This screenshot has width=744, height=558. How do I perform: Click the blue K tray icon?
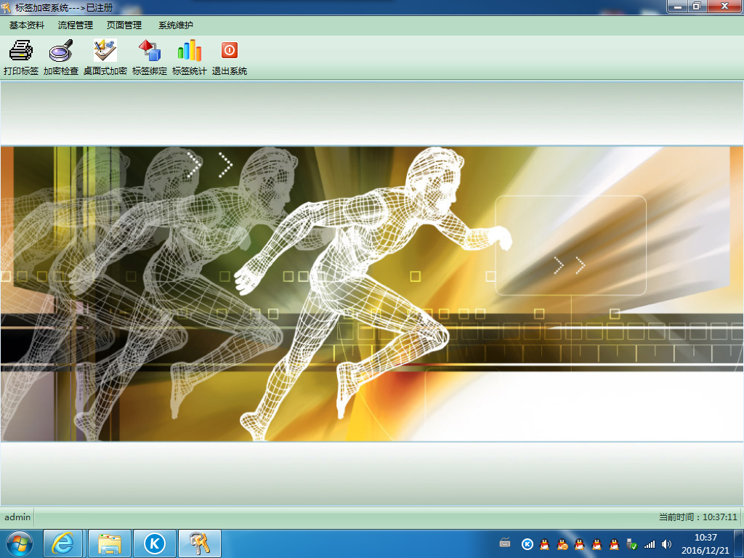click(527, 544)
